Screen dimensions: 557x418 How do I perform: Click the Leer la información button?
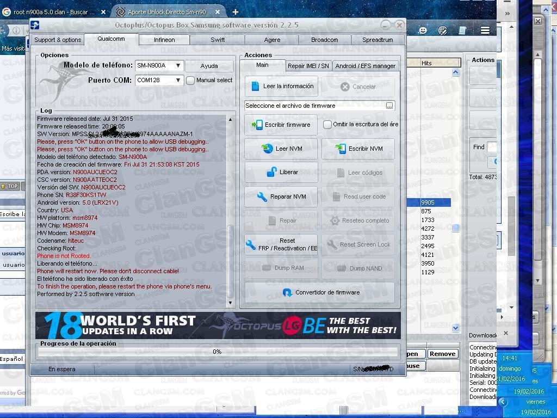[281, 87]
